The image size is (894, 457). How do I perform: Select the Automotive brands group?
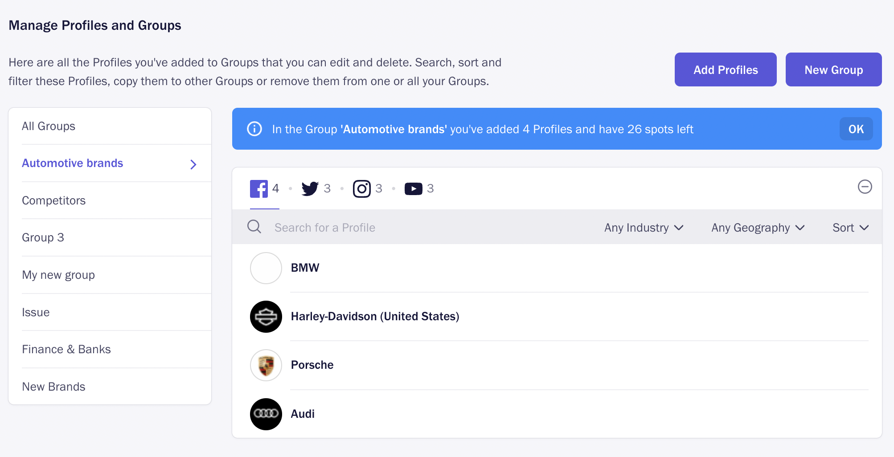pos(110,163)
